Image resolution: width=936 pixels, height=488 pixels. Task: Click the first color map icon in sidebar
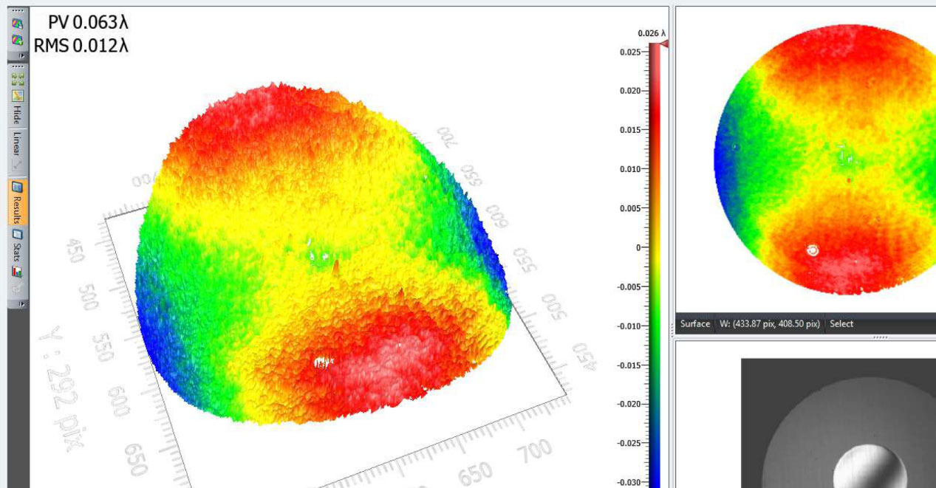[x=18, y=24]
